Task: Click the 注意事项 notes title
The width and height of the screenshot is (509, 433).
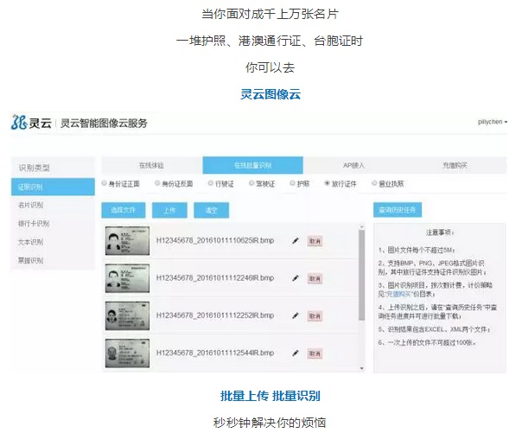Action: (x=440, y=232)
